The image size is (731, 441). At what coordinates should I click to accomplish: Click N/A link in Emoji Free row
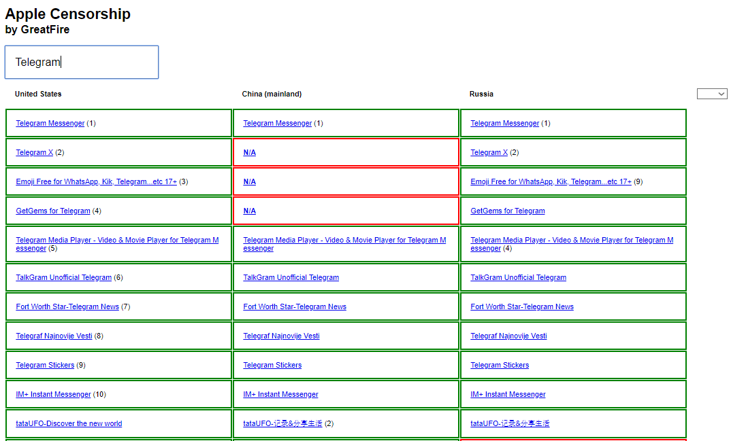click(x=249, y=182)
